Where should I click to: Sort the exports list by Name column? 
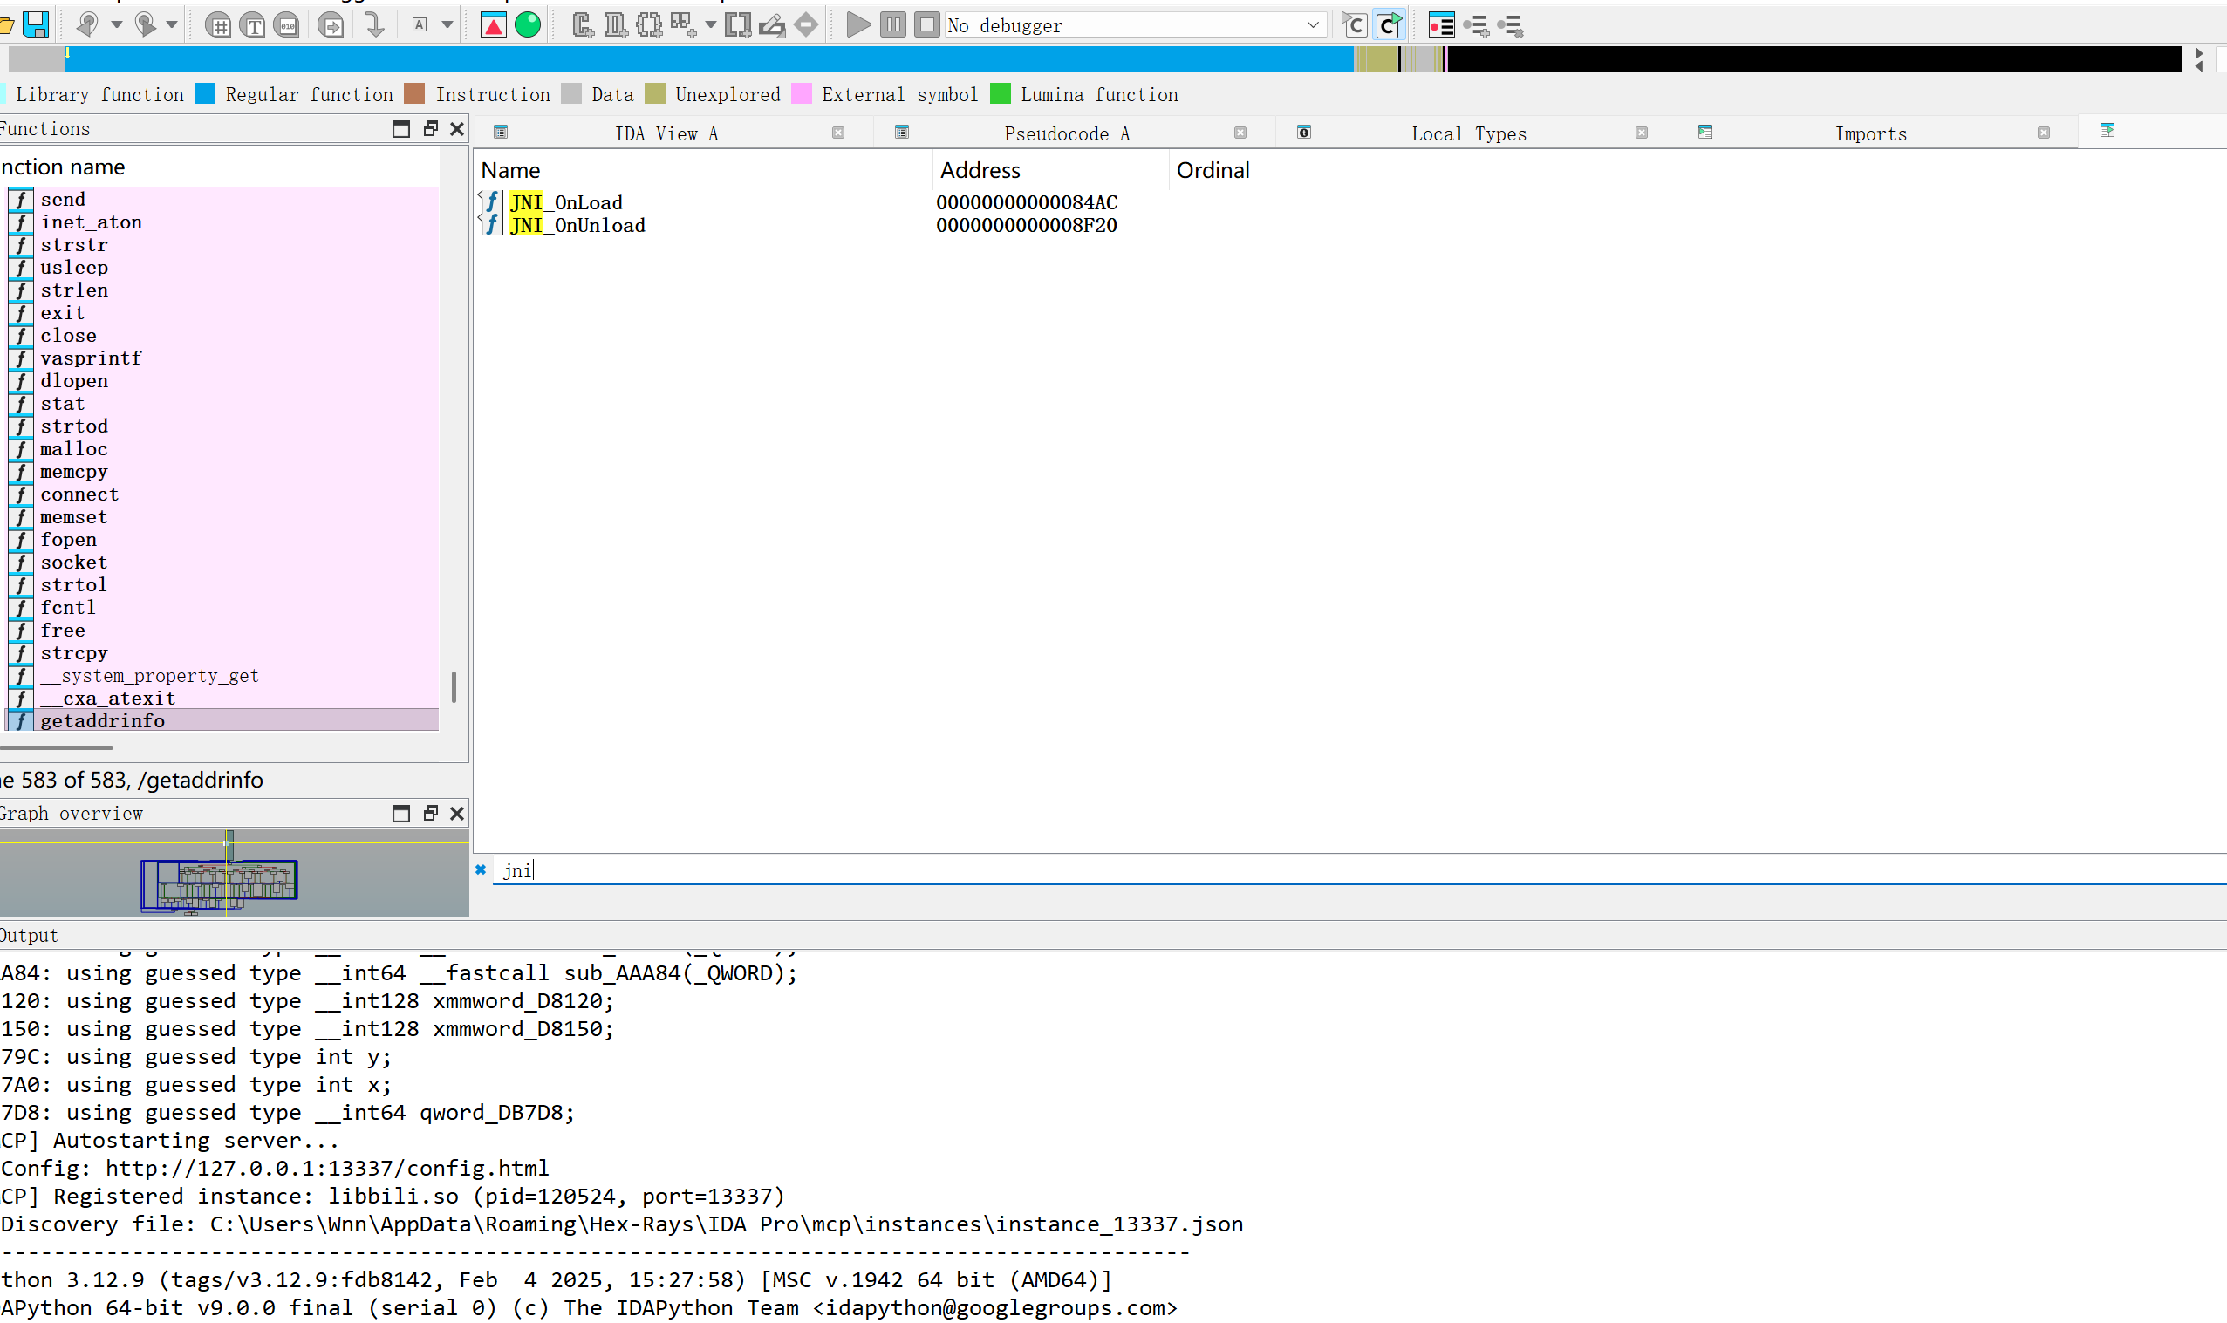[x=704, y=170]
